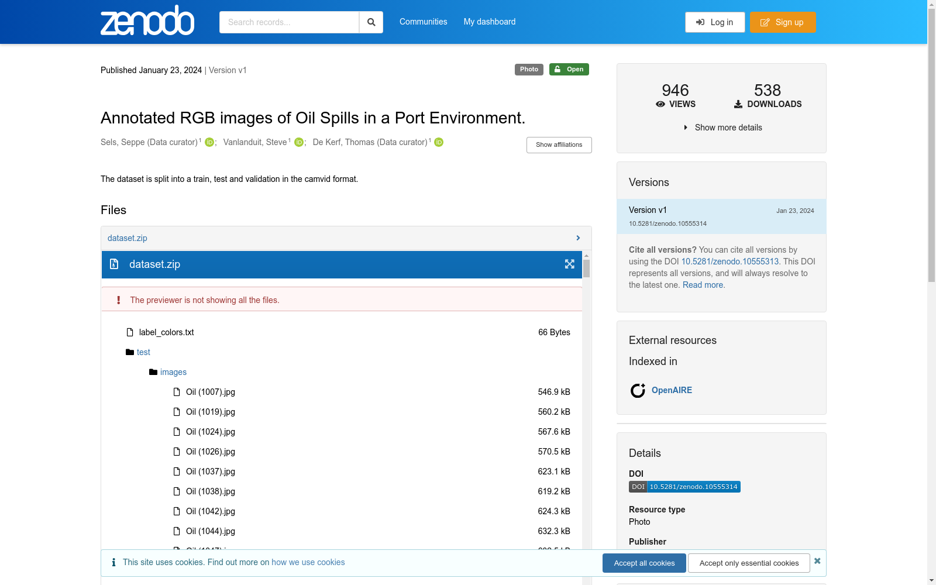Click the dataset.zip file archive icon
This screenshot has height=585, width=936.
tap(114, 264)
